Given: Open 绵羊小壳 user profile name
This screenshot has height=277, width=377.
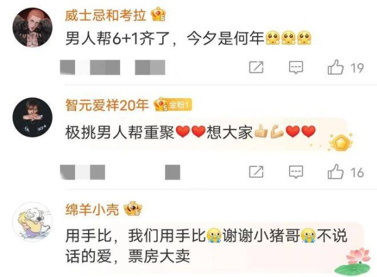Looking at the screenshot, I should point(92,209).
